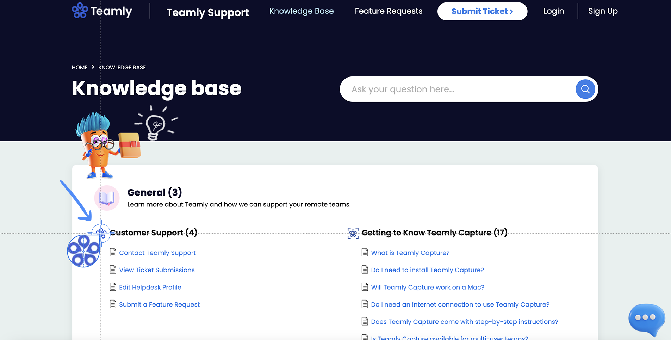This screenshot has height=340, width=671.
Task: Click document icon beside step-by-step instructions article
Action: tap(365, 321)
